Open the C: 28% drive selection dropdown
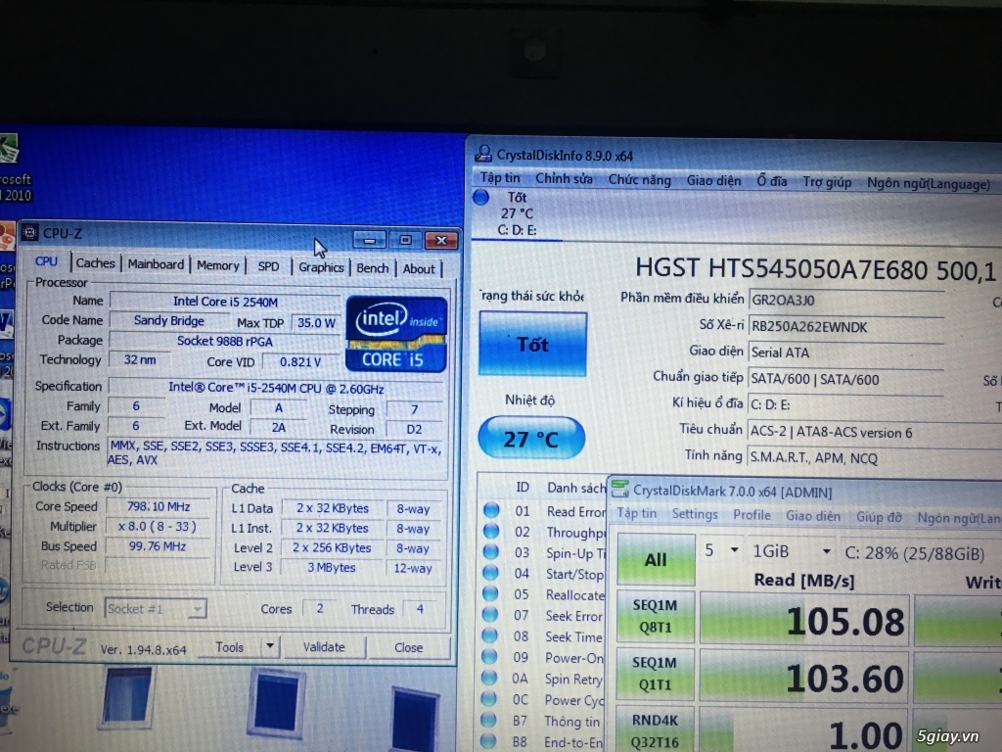1002x752 pixels. pos(920,553)
